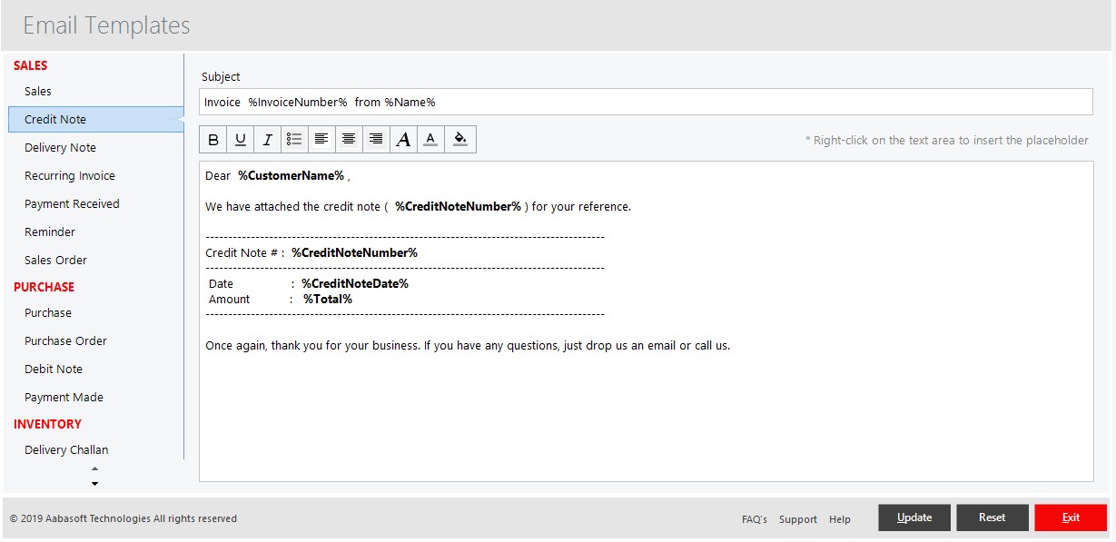Align the email text left
This screenshot has width=1116, height=542.
321,139
